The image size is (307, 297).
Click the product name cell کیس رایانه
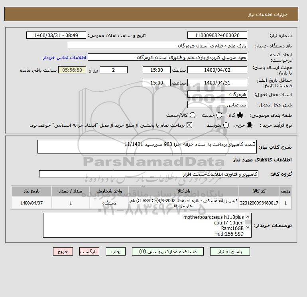click(184, 203)
